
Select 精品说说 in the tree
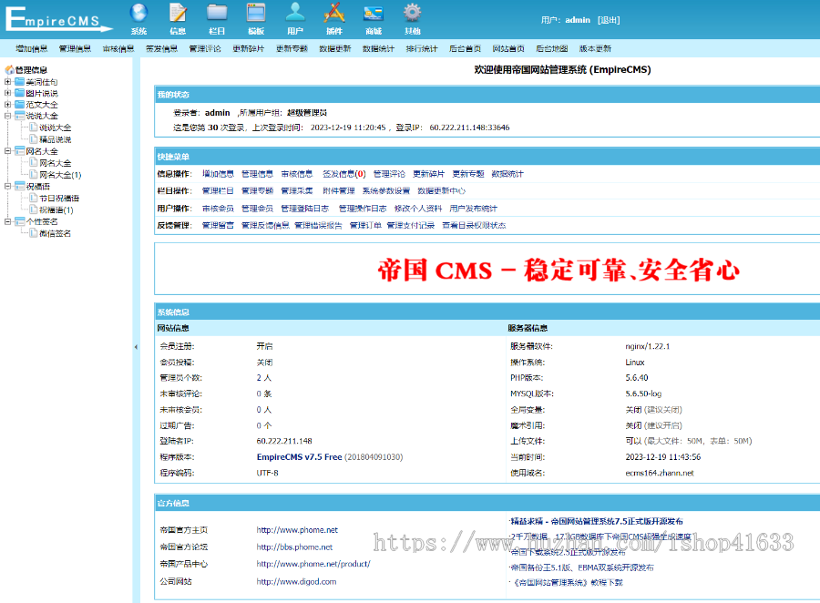[x=55, y=139]
